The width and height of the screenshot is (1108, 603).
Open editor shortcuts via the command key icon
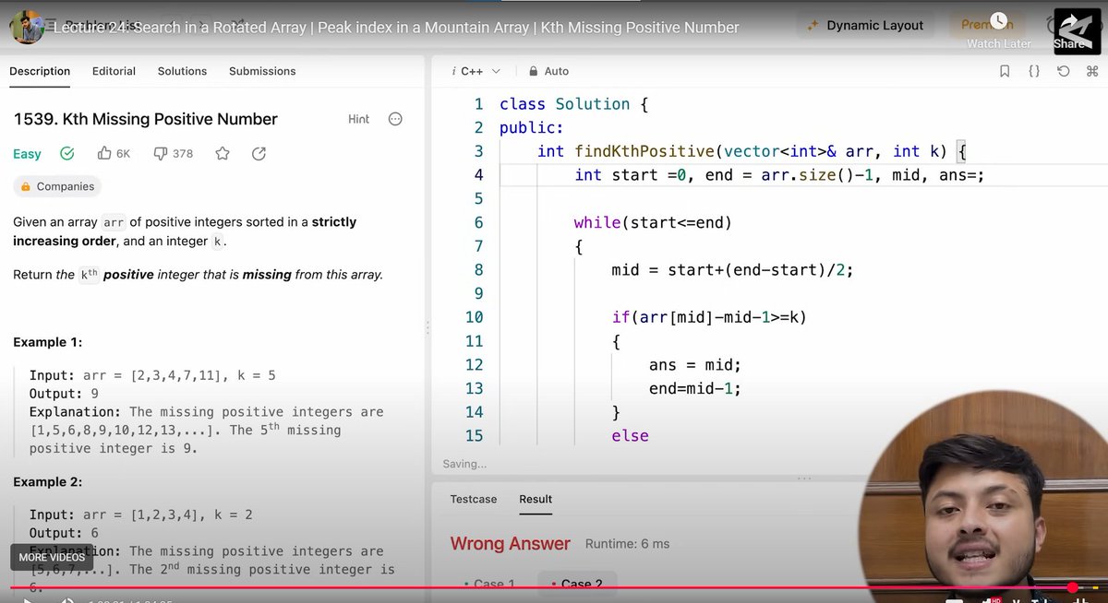[x=1093, y=71]
